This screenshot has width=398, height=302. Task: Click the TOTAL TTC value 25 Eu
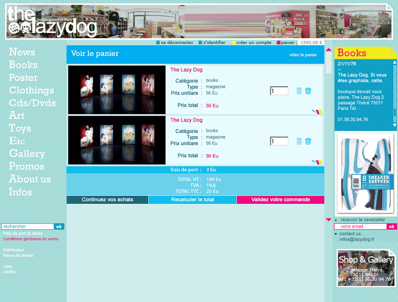tap(212, 191)
